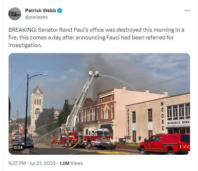This screenshot has height=171, width=198.
Task: Click the tweet text starting with BREAKING
Action: (x=96, y=37)
